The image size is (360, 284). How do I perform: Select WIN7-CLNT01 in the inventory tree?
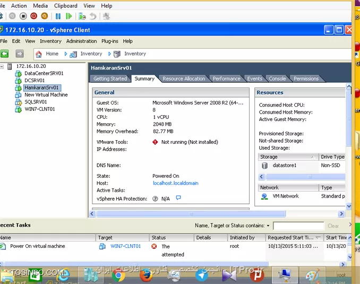click(40, 109)
